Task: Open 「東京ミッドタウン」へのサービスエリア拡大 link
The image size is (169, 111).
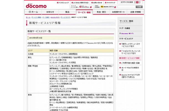Action: tap(130, 45)
